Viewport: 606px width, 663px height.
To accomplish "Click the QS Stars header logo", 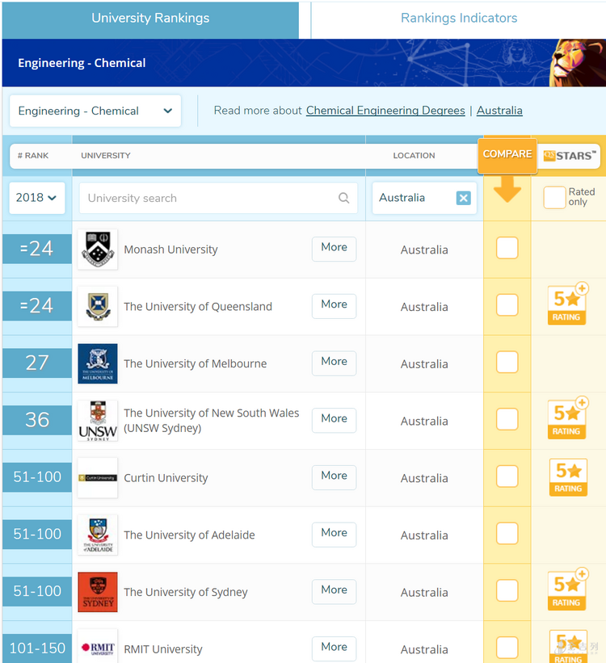I will click(570, 156).
